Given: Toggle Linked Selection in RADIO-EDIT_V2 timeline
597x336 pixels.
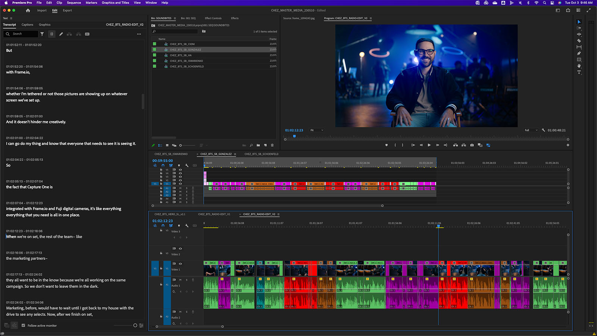Looking at the screenshot, I should [x=171, y=226].
